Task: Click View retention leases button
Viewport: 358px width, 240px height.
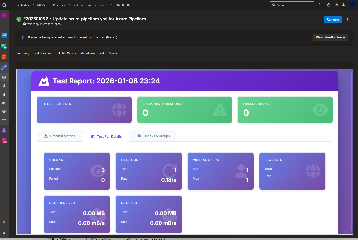Action: click(x=331, y=37)
